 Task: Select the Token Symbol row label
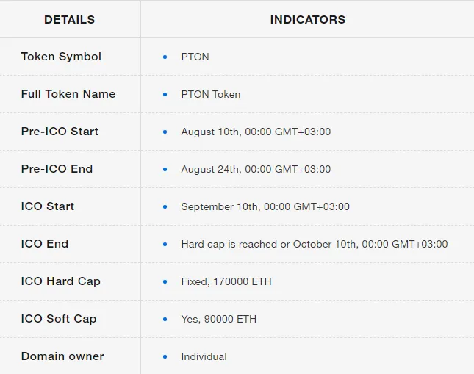pos(61,57)
